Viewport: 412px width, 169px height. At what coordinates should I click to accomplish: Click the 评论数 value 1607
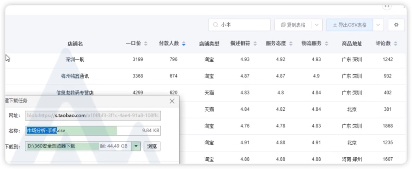tap(388, 159)
